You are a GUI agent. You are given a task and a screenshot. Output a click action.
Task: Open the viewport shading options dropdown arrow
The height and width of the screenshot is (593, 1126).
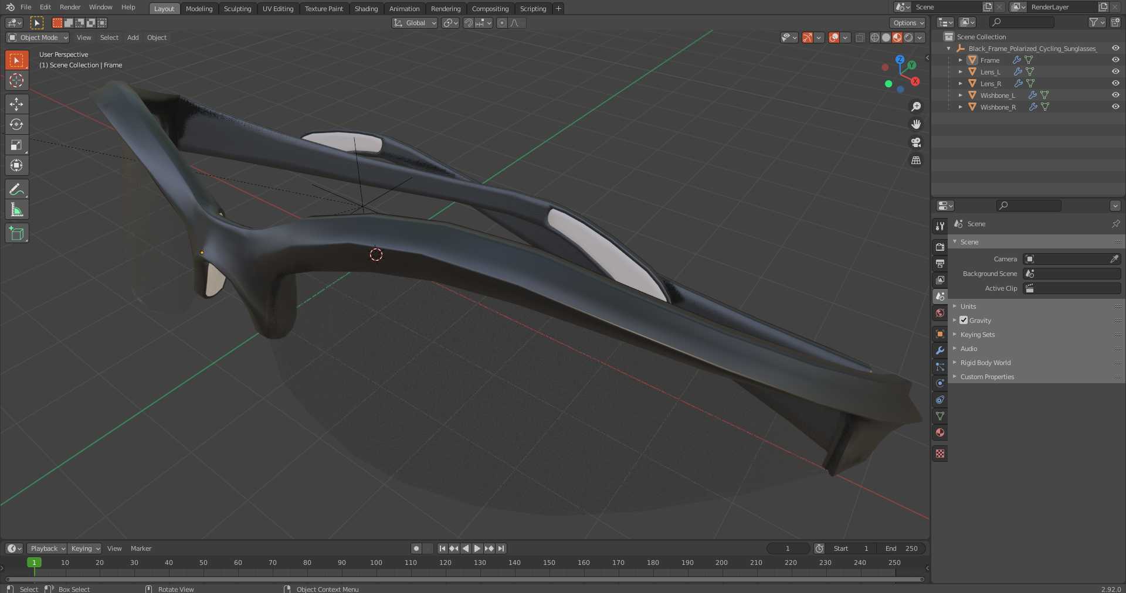(920, 38)
